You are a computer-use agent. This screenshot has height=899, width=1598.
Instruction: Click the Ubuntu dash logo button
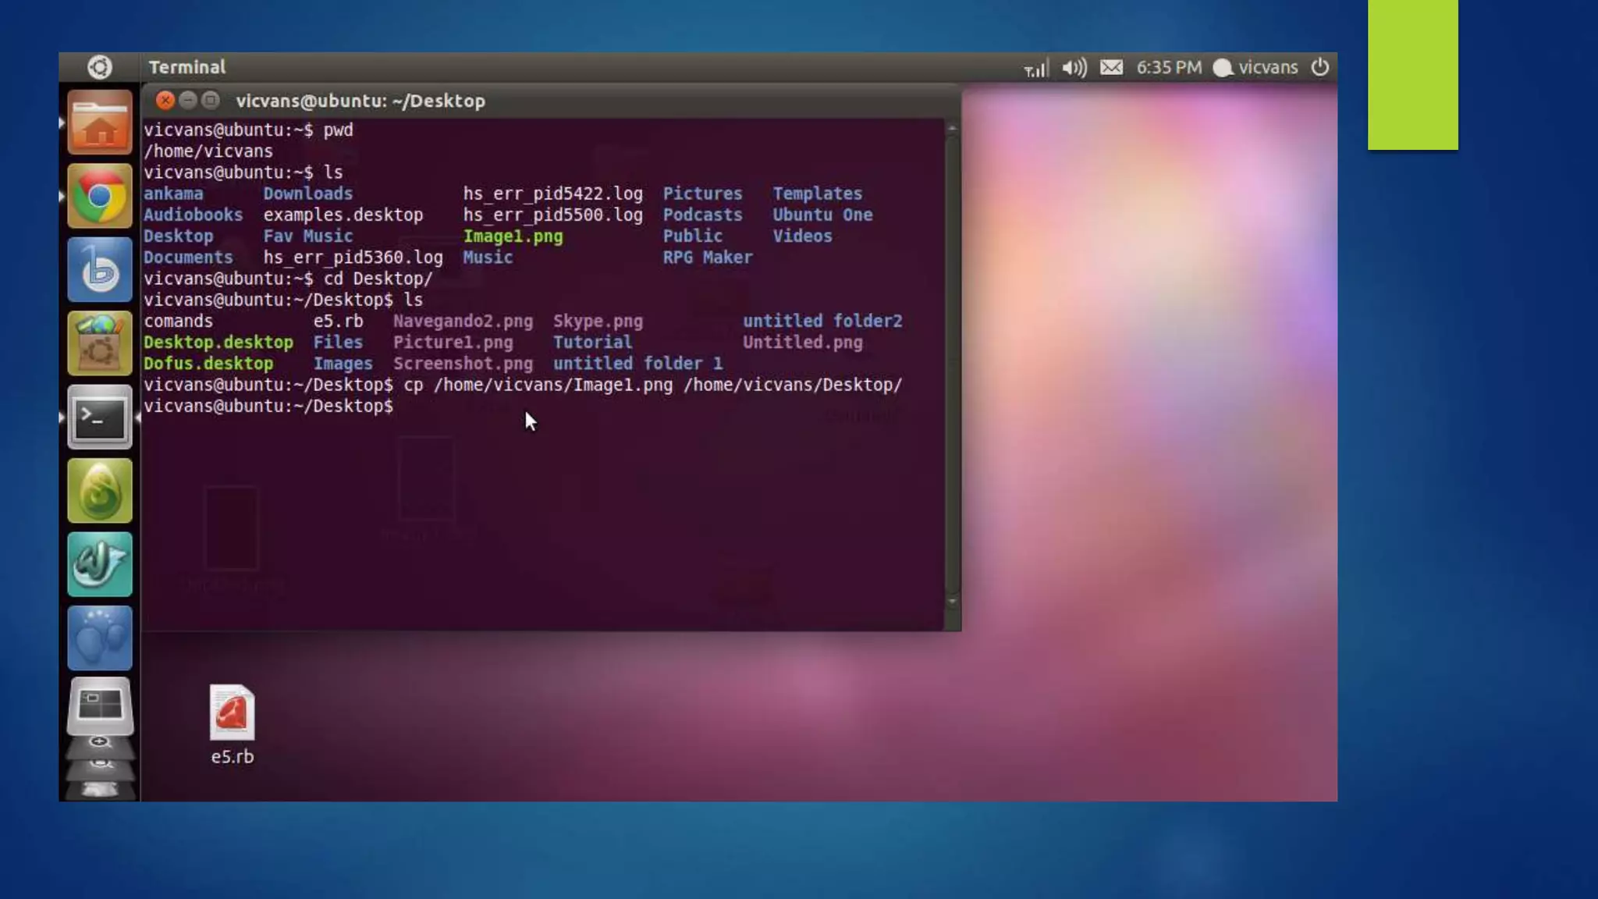click(99, 67)
